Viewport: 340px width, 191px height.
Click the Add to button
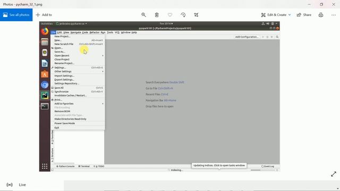click(44, 15)
